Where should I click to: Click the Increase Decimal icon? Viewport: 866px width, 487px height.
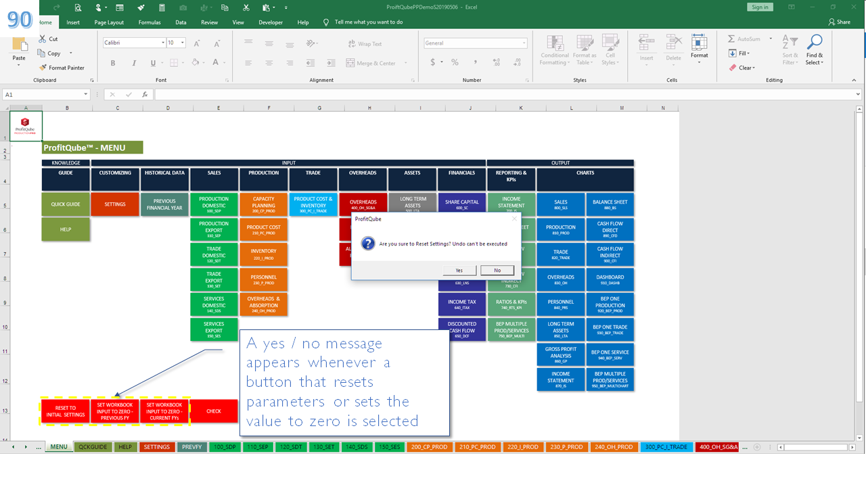[495, 62]
